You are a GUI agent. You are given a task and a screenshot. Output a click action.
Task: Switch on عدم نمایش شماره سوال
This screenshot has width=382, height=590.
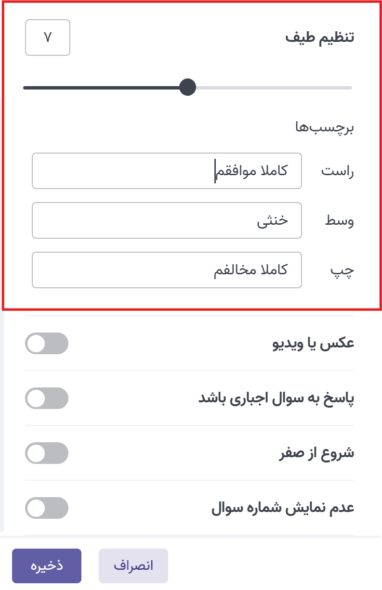click(x=46, y=508)
